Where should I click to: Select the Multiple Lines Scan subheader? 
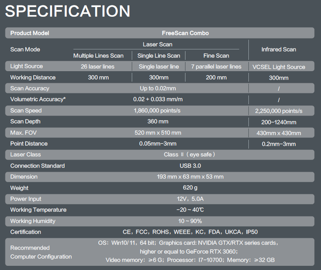(x=98, y=56)
